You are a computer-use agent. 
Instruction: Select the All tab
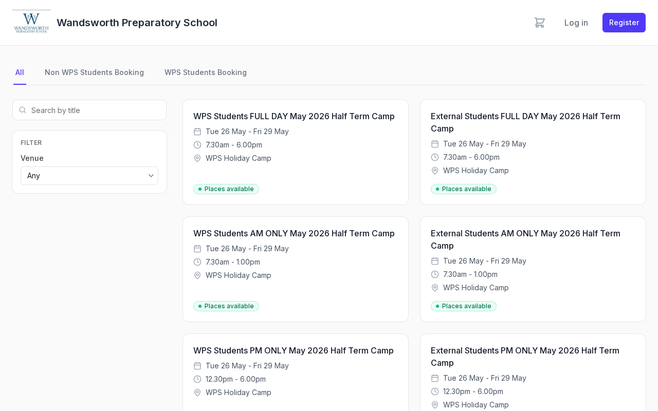(20, 72)
